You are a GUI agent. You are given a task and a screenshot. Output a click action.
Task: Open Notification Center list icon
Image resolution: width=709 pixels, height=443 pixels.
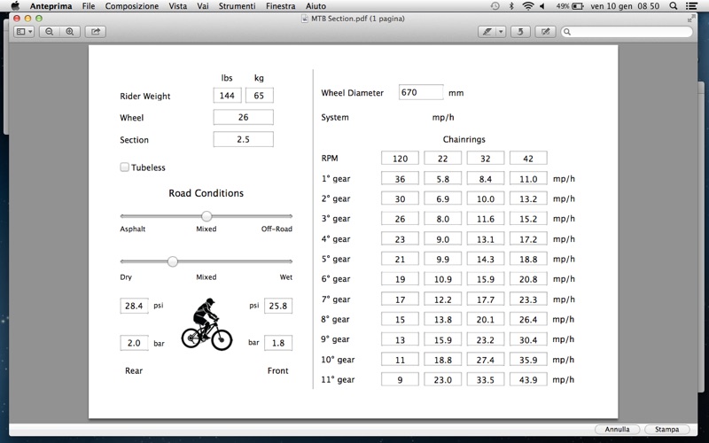[x=691, y=6]
